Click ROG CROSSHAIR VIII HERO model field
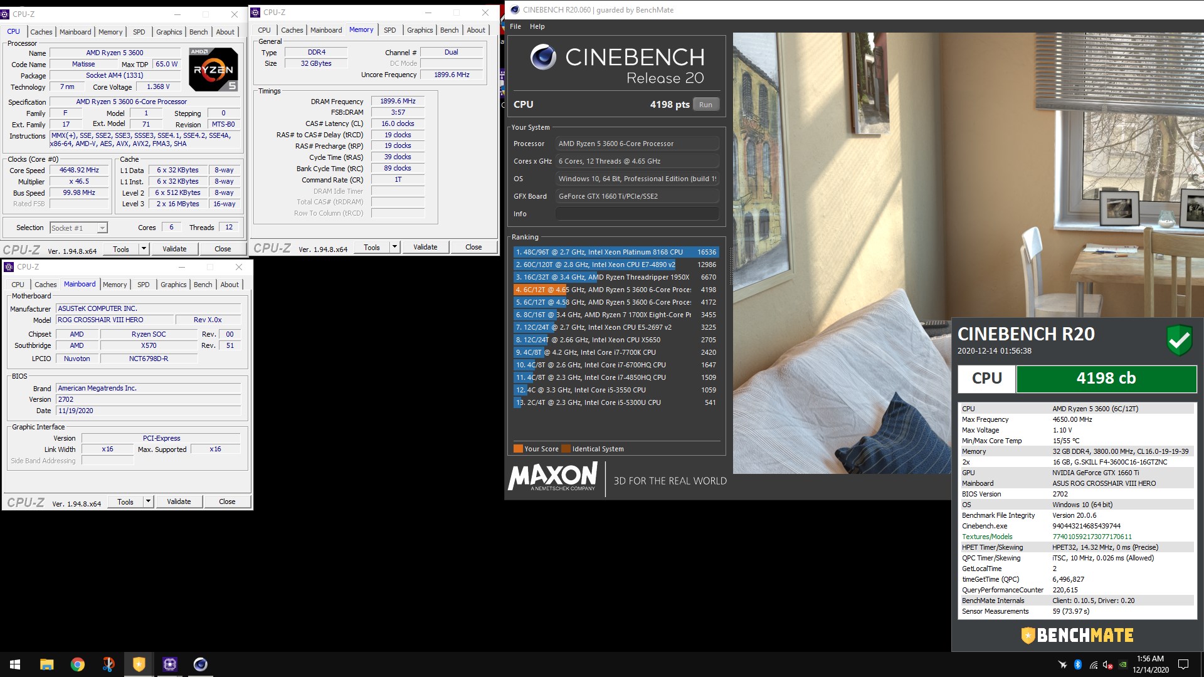 point(115,320)
